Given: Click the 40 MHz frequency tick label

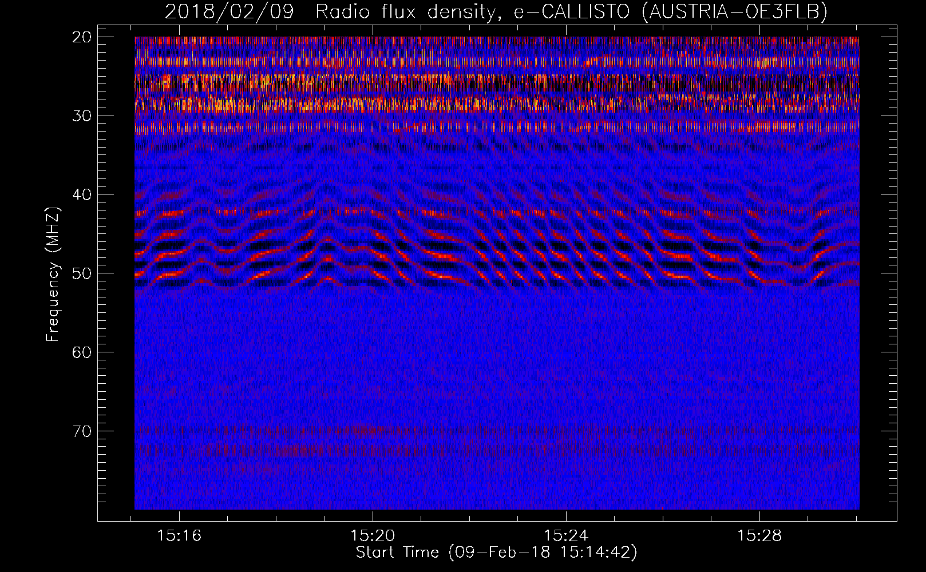Looking at the screenshot, I should [x=82, y=194].
